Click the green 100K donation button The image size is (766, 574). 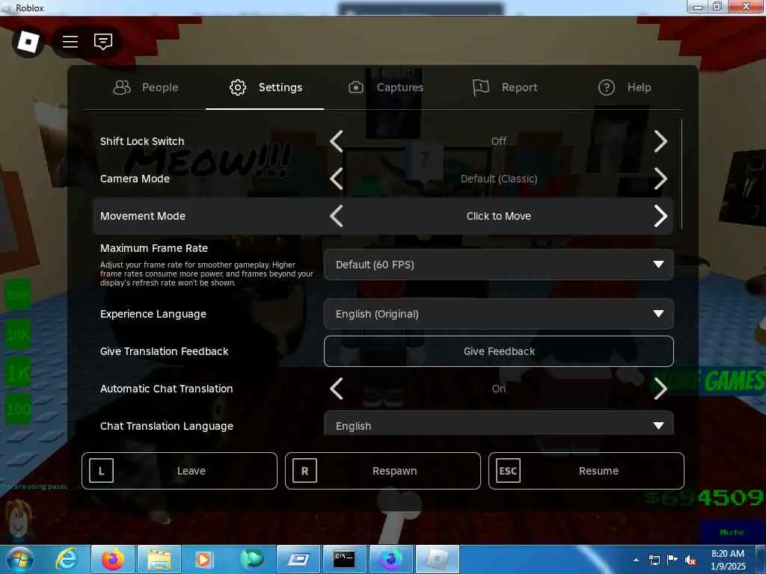(x=18, y=294)
